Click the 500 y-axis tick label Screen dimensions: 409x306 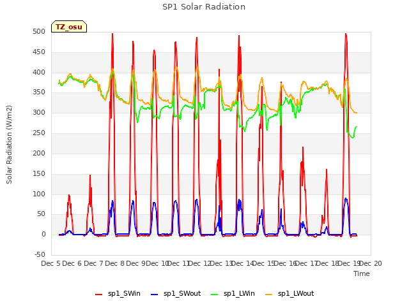[39, 32]
